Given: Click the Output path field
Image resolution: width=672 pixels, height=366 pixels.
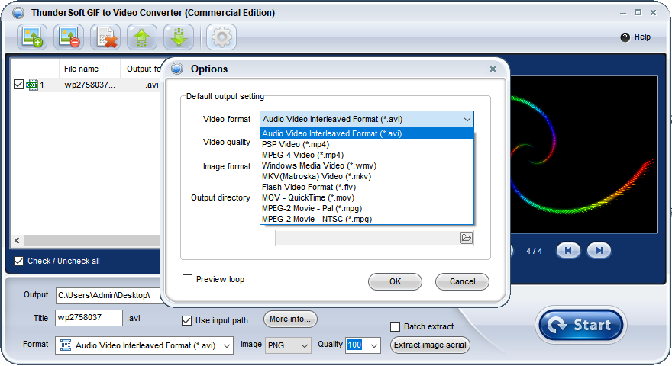Looking at the screenshot, I should pyautogui.click(x=108, y=295).
